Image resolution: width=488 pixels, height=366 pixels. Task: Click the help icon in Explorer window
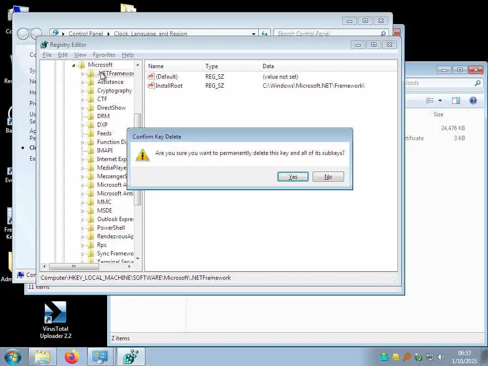(473, 101)
